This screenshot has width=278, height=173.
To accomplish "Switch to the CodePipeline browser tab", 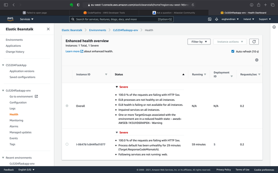I will click(x=104, y=13).
